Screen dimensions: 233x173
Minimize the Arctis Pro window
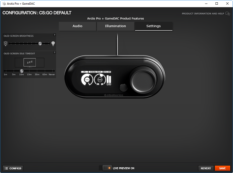206,3
